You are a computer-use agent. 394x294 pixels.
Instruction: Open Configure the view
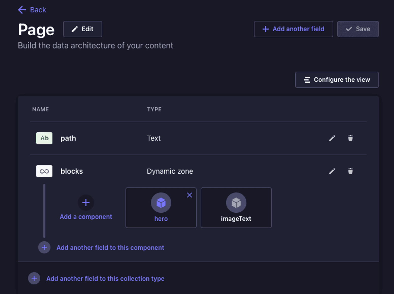click(337, 80)
